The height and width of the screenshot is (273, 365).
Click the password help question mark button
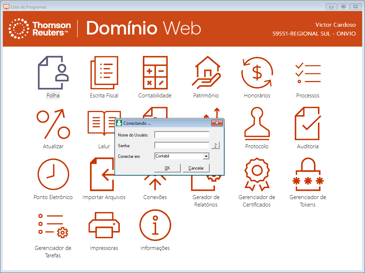click(x=215, y=145)
